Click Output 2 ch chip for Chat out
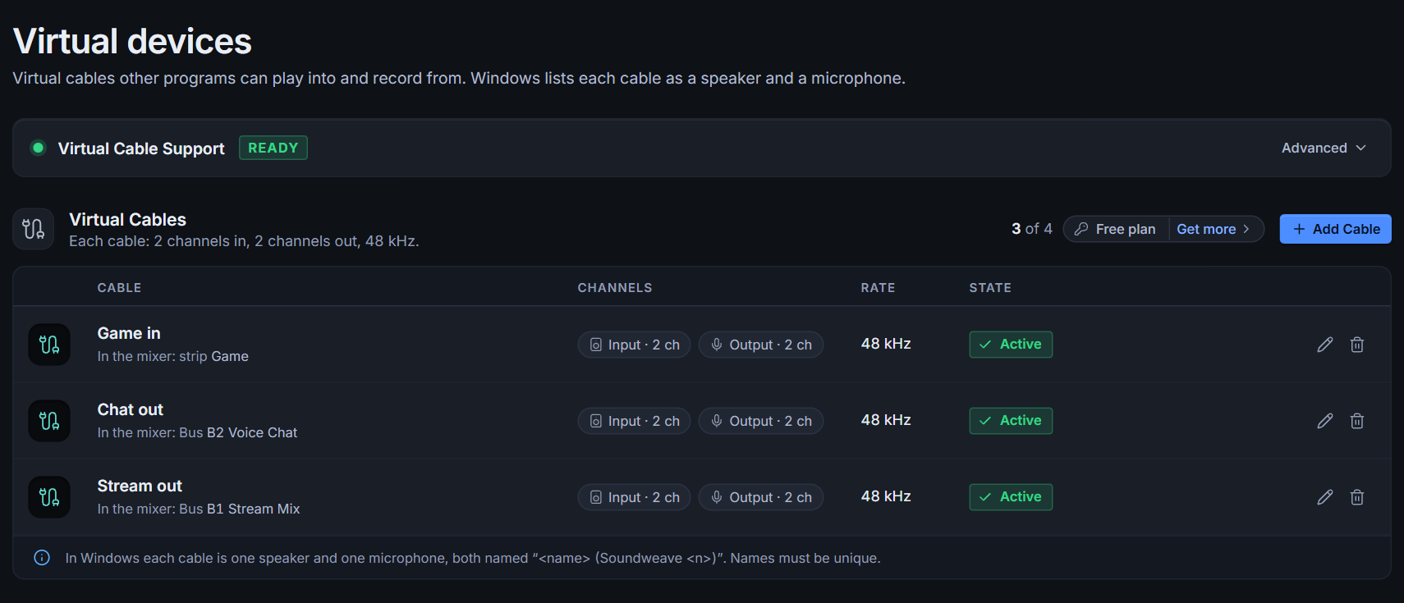Screen dimensions: 1404x603 761,421
